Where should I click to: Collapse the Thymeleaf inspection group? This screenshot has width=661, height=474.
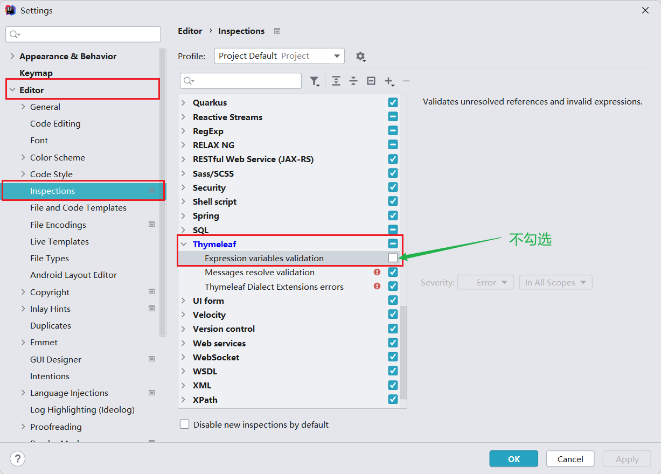(x=184, y=244)
